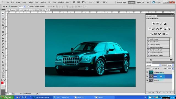Toggle lock all

click(x=158, y=68)
